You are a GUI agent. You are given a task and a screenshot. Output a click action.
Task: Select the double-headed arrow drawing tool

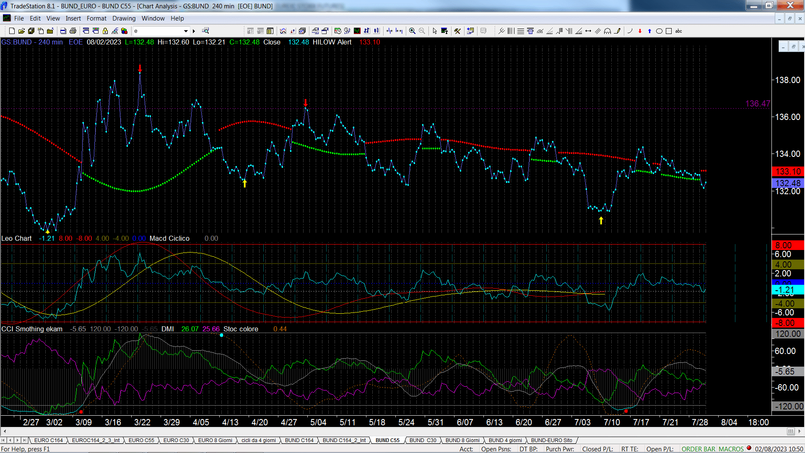click(588, 31)
